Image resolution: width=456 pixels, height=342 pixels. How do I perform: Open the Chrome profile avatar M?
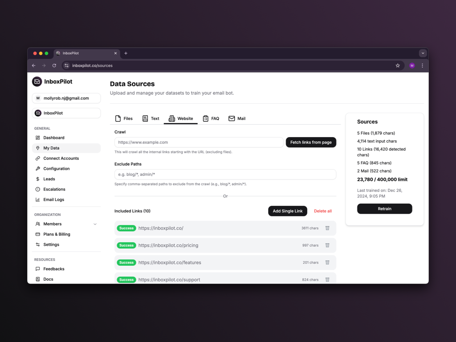tap(412, 66)
